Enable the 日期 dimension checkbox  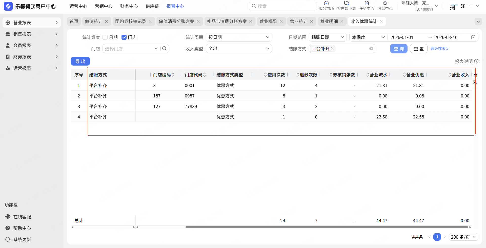(105, 37)
